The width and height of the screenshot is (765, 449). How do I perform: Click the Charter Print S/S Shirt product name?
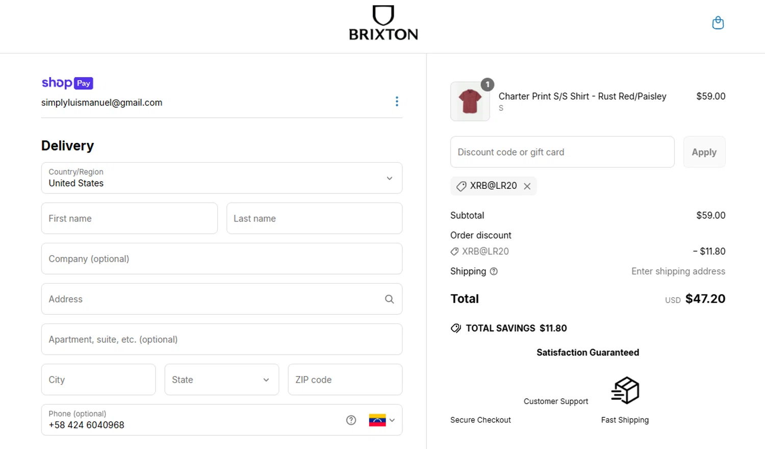pyautogui.click(x=582, y=96)
